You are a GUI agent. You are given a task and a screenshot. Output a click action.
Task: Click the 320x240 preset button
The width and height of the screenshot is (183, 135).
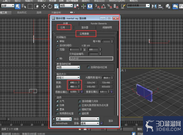(91, 83)
